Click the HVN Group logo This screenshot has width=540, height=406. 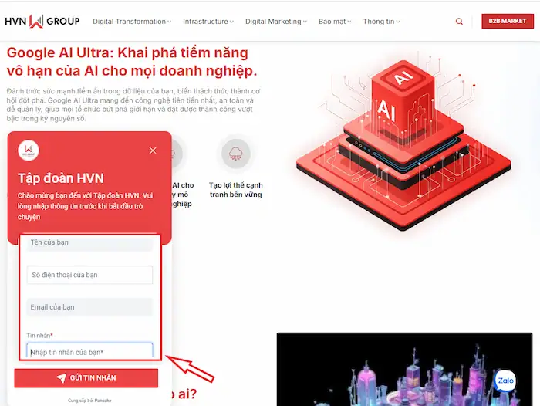[42, 22]
